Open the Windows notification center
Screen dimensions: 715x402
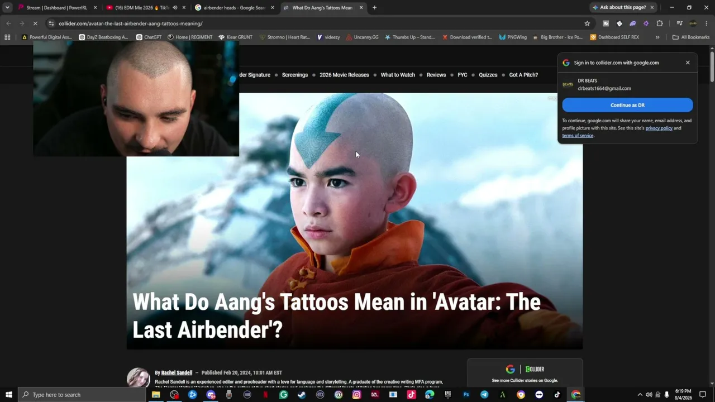tap(703, 395)
